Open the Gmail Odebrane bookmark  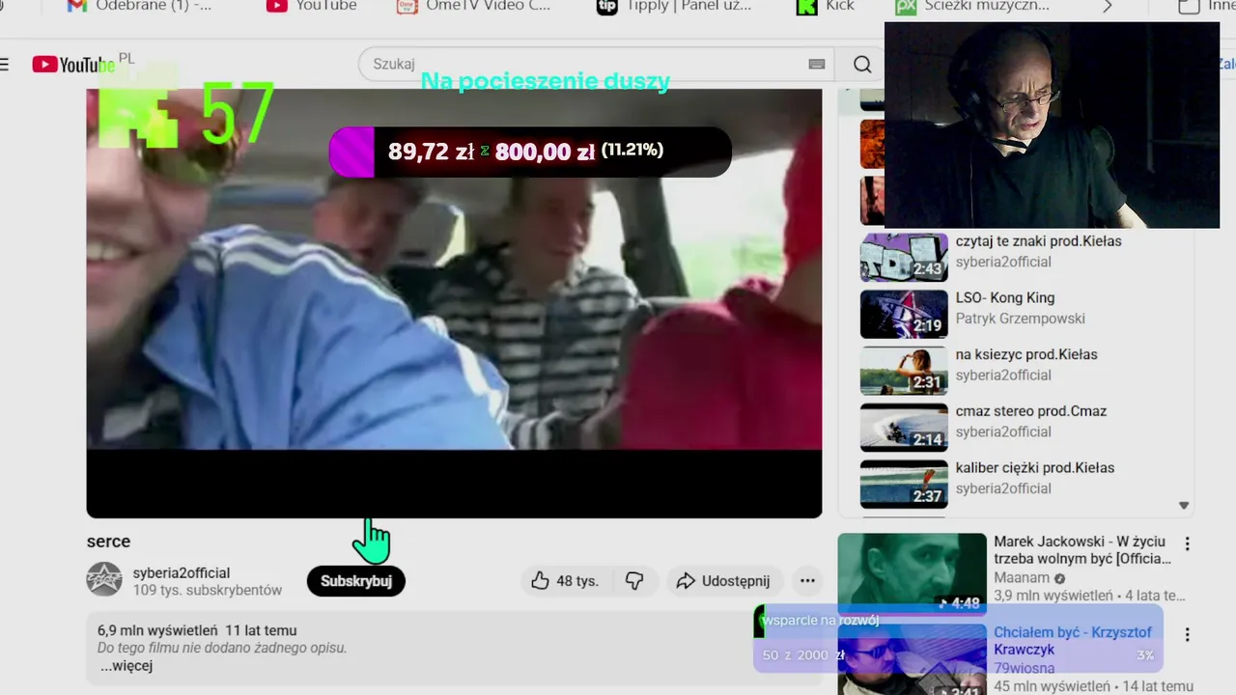click(x=139, y=6)
